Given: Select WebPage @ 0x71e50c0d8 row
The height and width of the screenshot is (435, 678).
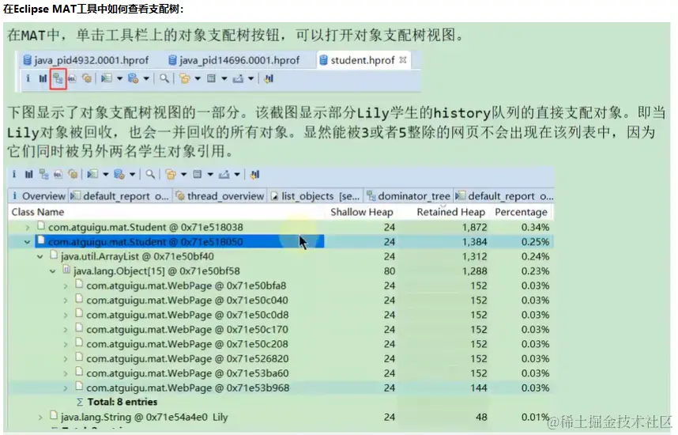Looking at the screenshot, I should tap(281, 315).
